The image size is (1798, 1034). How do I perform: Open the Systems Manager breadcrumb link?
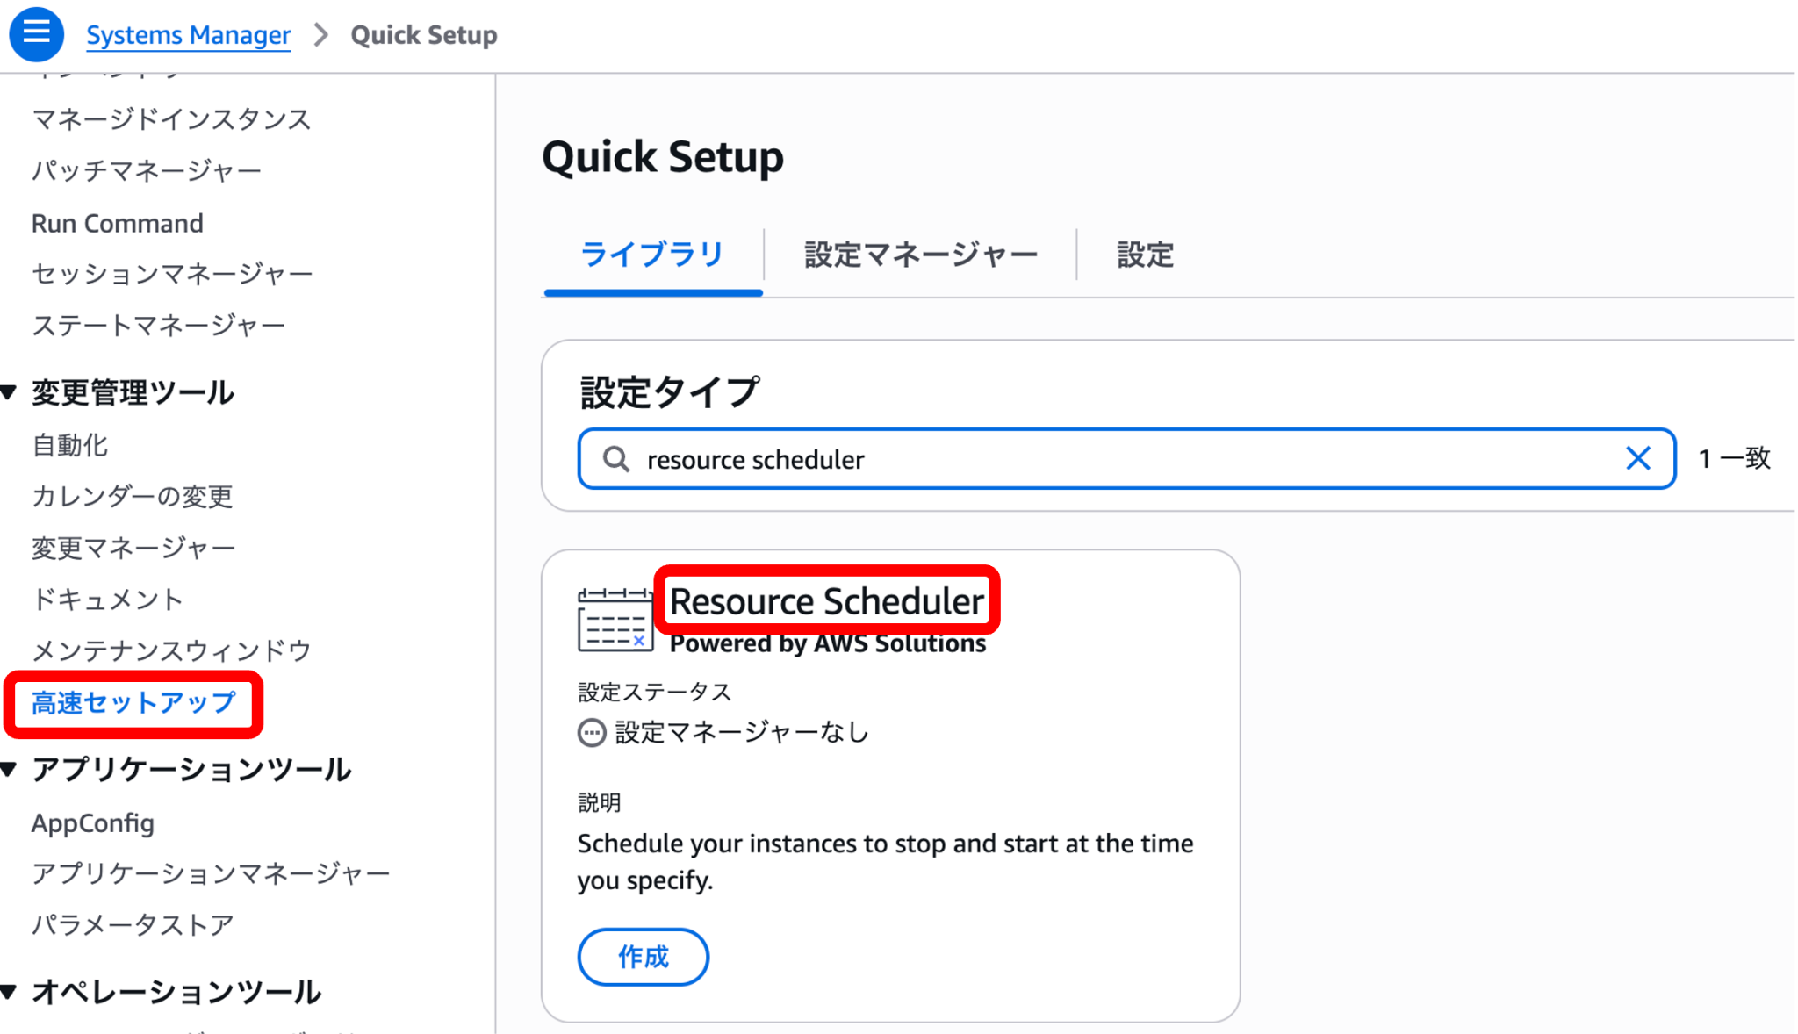click(x=188, y=35)
